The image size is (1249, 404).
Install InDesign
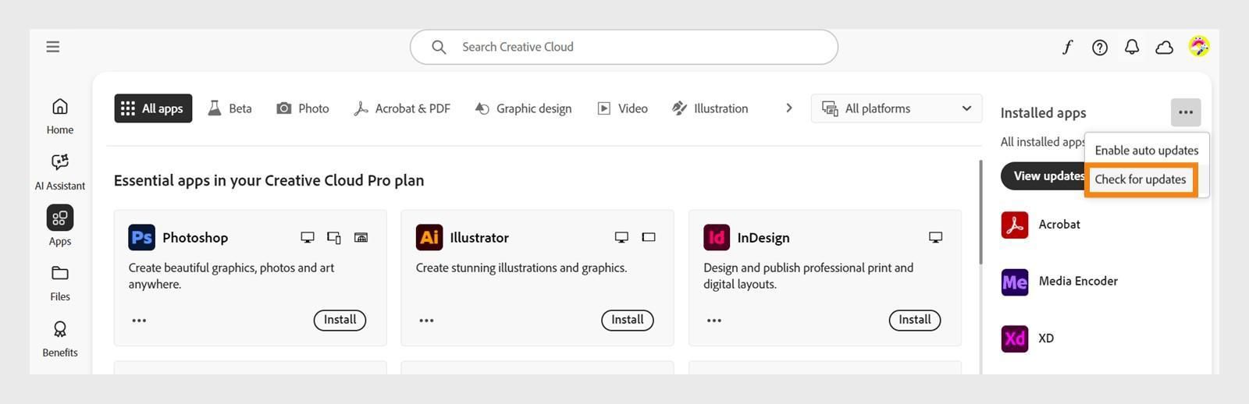pos(915,320)
